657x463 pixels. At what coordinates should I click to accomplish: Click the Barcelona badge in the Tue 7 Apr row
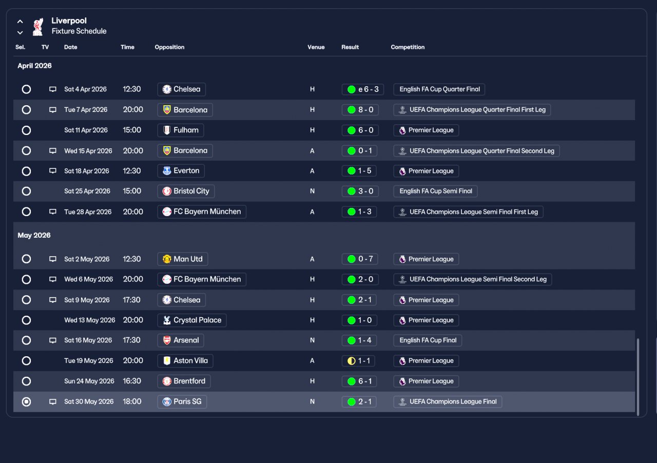(x=167, y=110)
